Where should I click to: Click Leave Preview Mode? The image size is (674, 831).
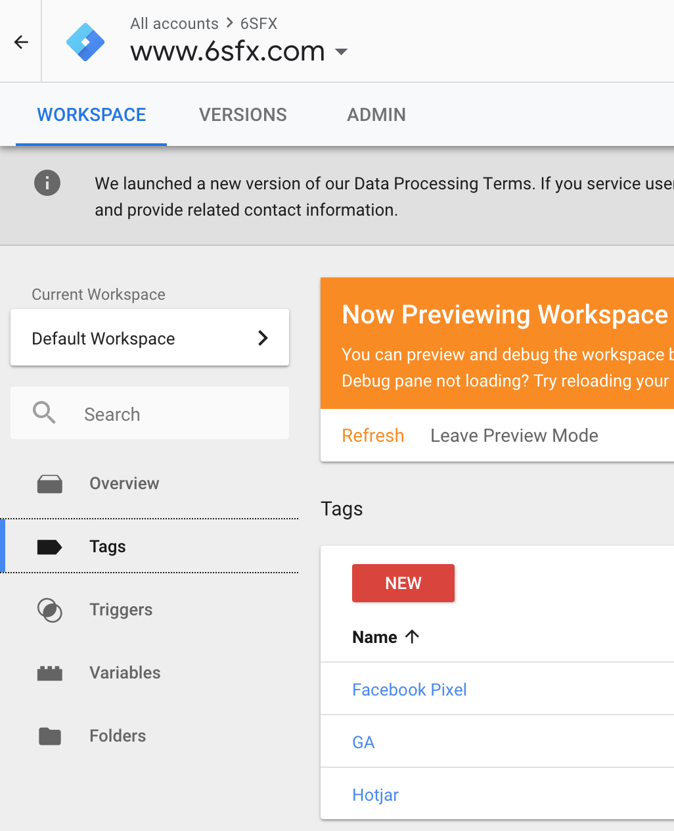click(x=514, y=435)
